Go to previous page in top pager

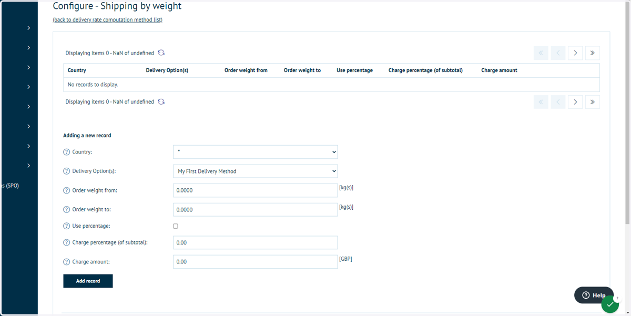[x=558, y=53]
